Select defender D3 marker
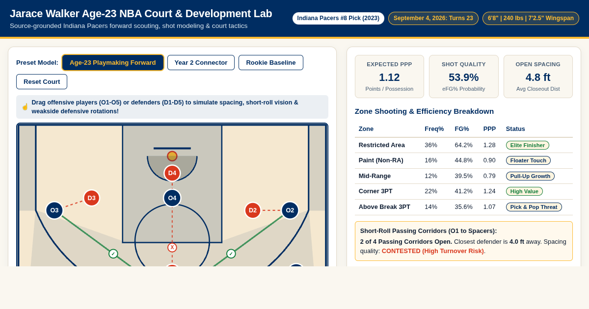Image resolution: width=589 pixels, height=309 pixels. 92,198
